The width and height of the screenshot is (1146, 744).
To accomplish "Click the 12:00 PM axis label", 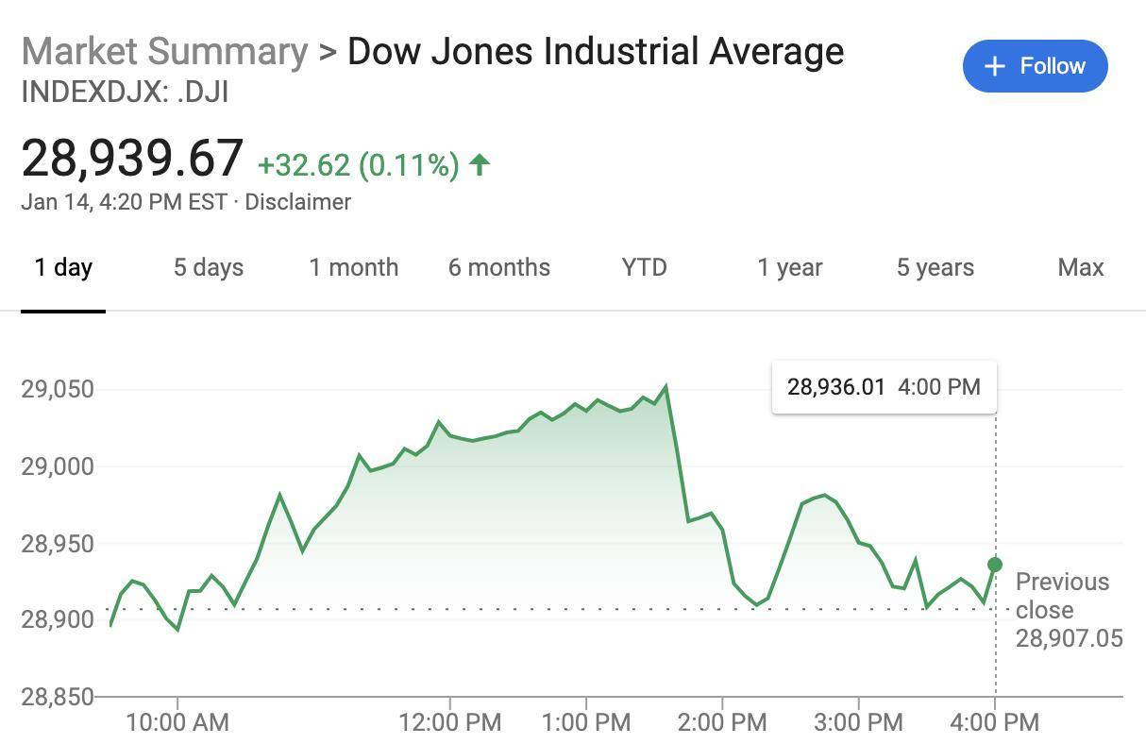I will point(450,723).
